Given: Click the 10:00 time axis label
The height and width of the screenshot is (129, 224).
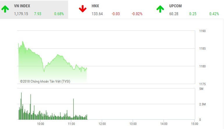Looking at the screenshot, I should pos(40,124).
